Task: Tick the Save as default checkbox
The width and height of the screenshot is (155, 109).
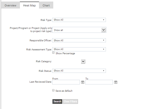Action: pos(53,90)
